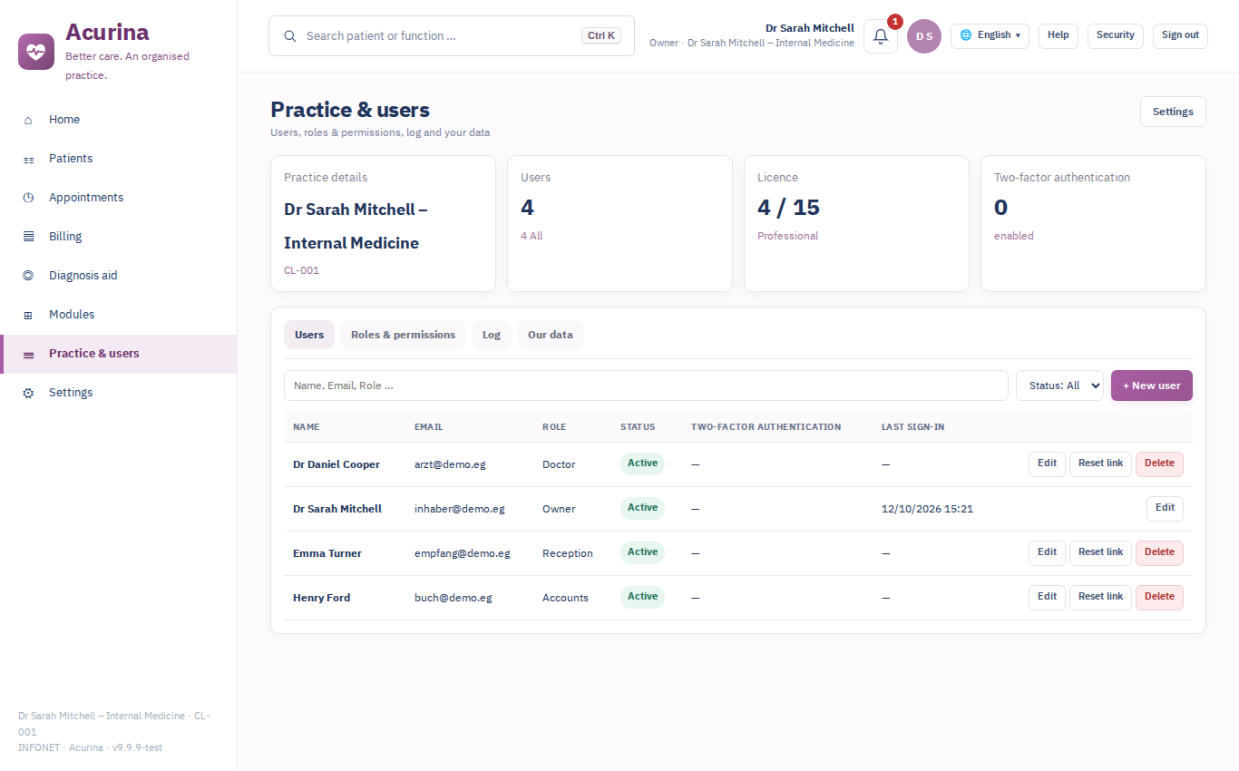Edit the Dr Sarah Mitchell user row
1239x771 pixels.
pos(1165,508)
